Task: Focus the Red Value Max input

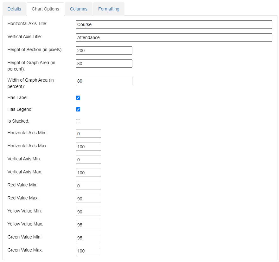Action: (x=89, y=199)
